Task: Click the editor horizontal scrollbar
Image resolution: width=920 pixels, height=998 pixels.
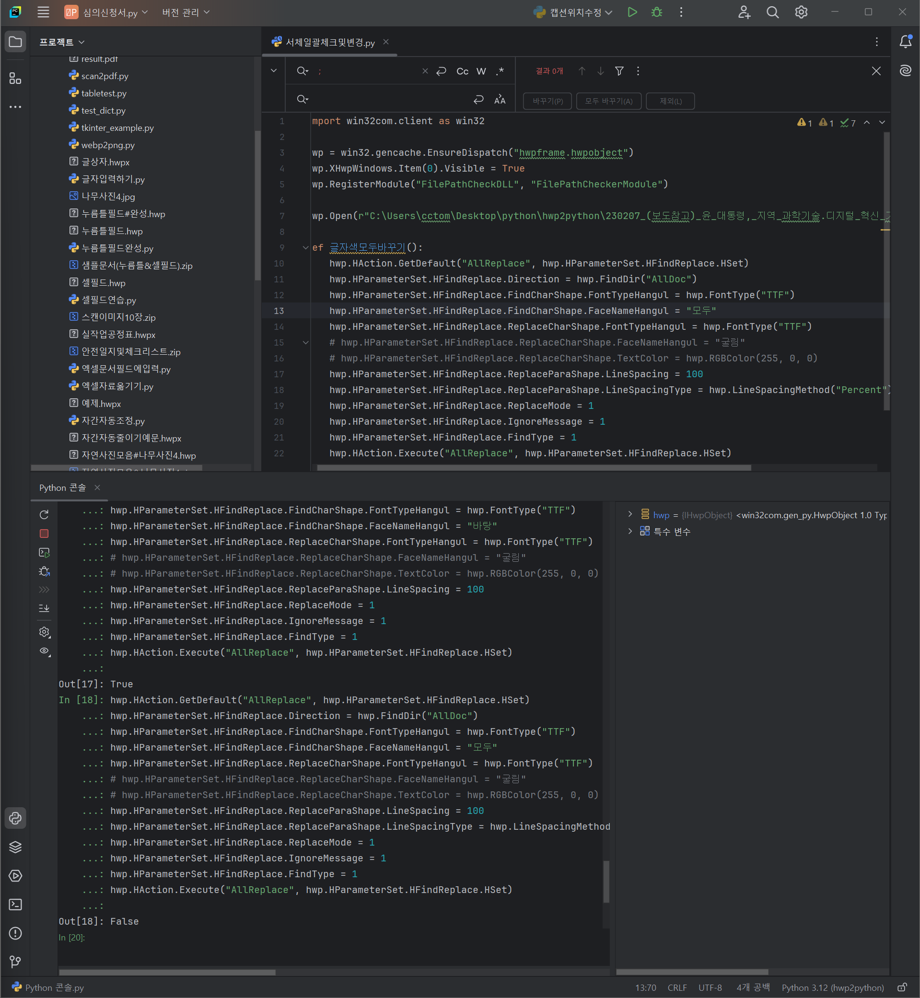Action: pyautogui.click(x=534, y=467)
